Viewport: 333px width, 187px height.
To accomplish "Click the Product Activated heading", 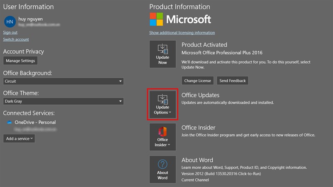I will 204,45.
